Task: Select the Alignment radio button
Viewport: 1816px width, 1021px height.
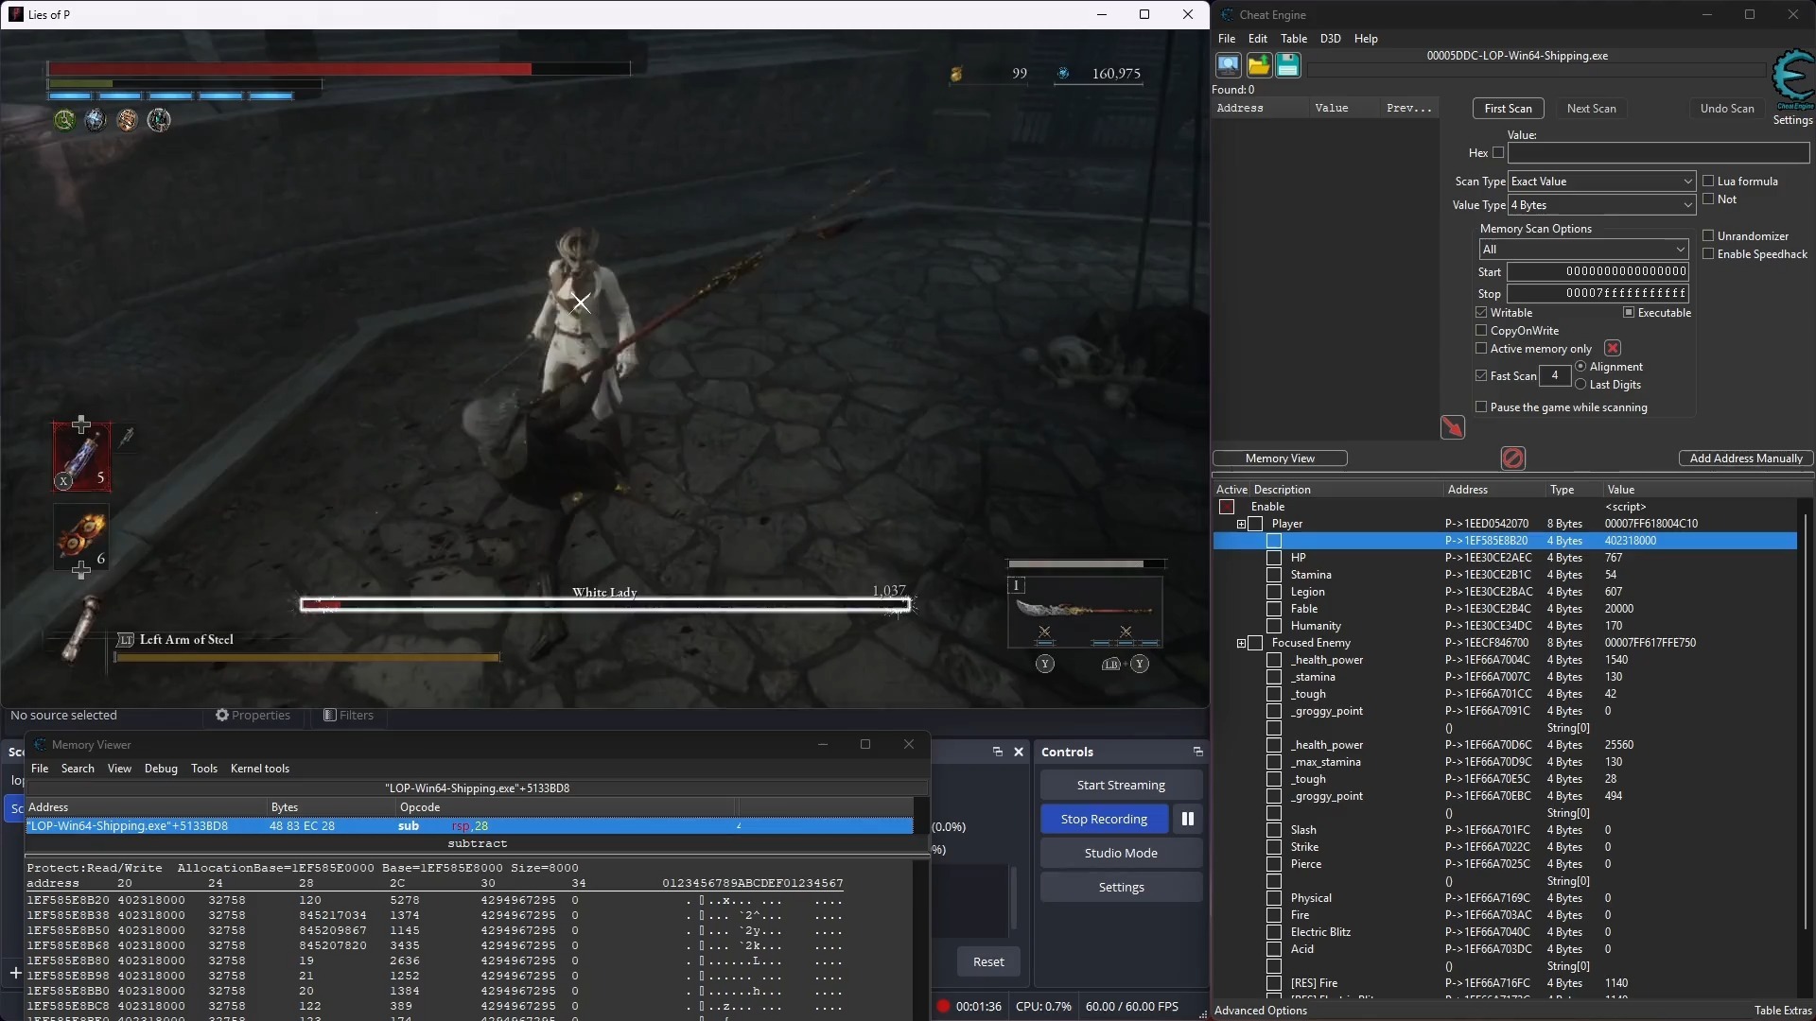Action: (1580, 366)
